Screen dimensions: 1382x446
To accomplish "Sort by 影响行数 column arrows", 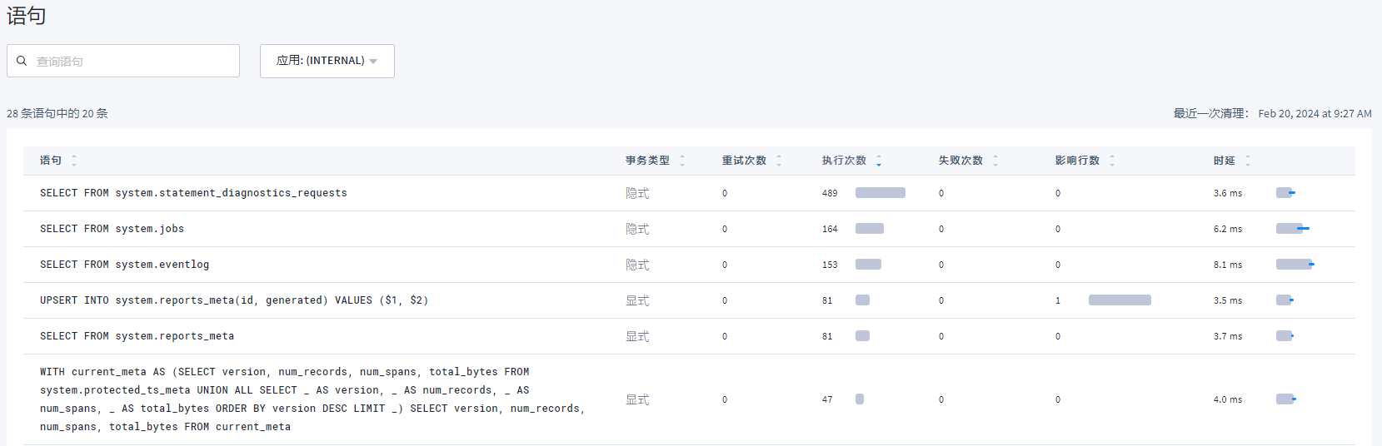I will pos(1112,161).
